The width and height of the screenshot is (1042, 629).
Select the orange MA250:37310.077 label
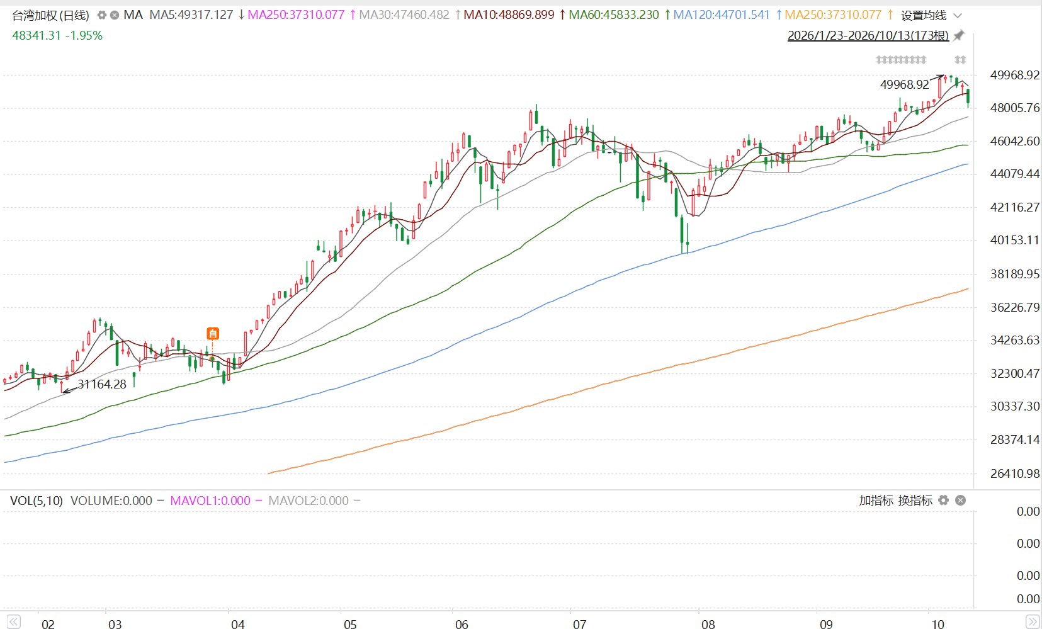click(x=833, y=14)
